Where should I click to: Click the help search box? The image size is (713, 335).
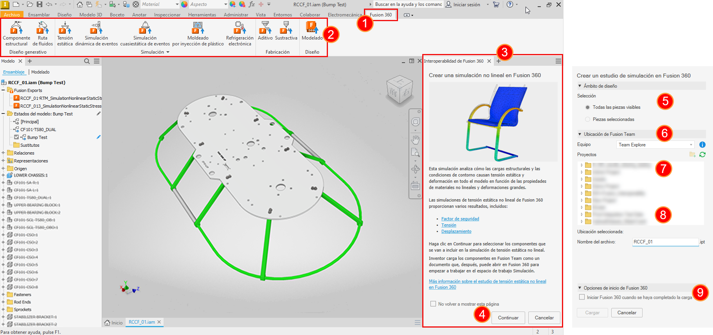pos(408,4)
